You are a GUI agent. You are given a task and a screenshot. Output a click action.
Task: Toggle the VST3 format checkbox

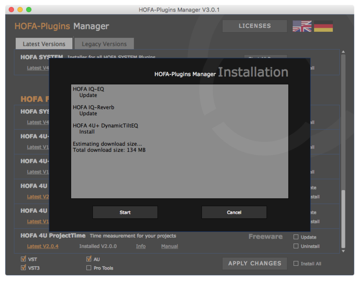point(23,268)
